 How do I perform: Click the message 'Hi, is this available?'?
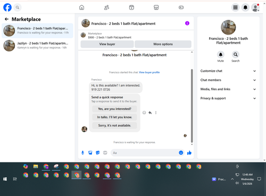pyautogui.click(x=115, y=87)
